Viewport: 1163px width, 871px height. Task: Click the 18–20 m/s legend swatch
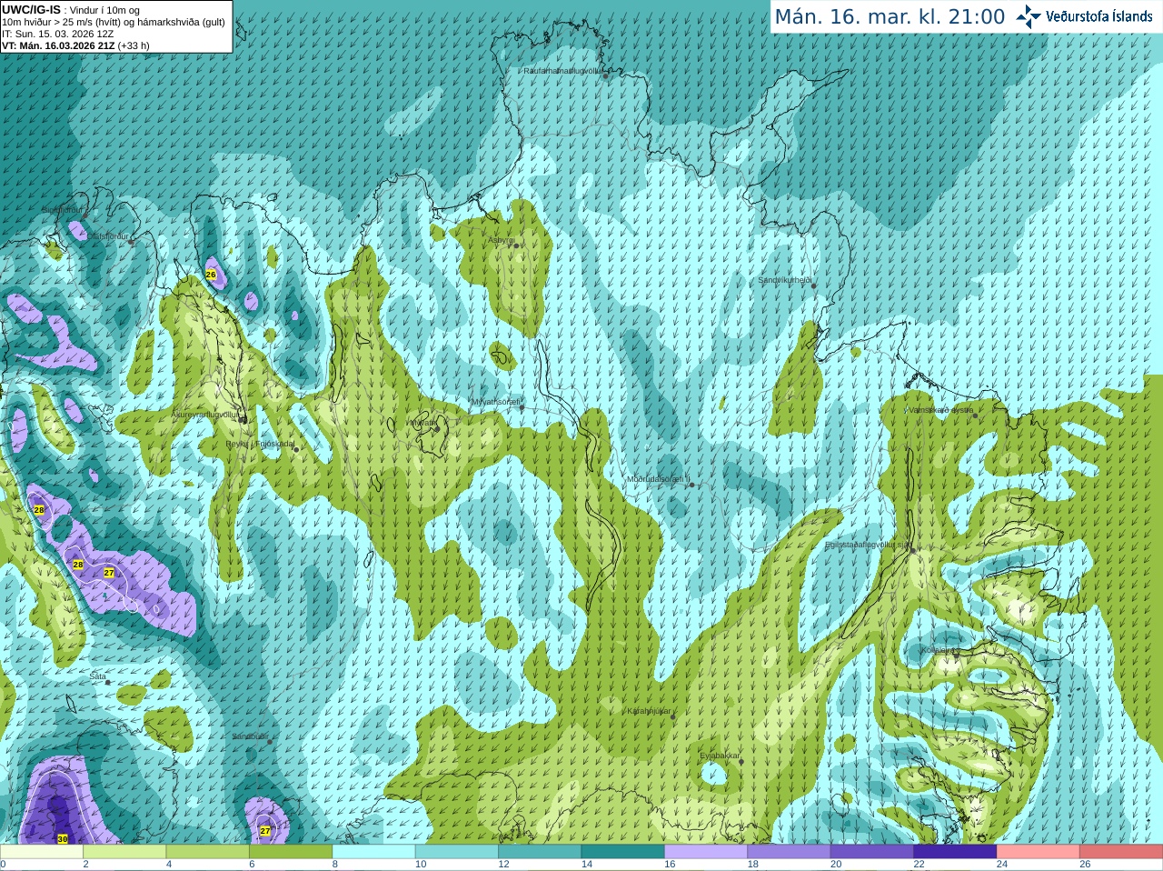(x=789, y=852)
